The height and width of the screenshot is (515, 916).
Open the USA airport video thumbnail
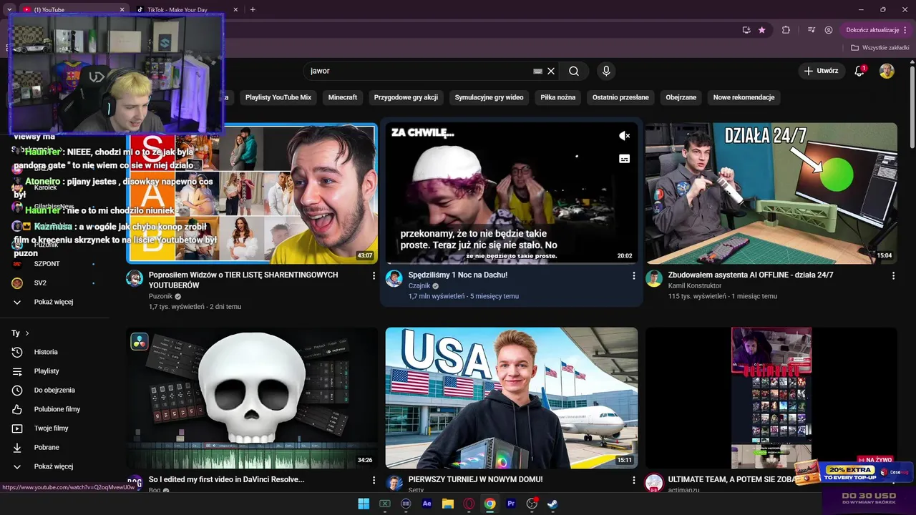pos(512,398)
